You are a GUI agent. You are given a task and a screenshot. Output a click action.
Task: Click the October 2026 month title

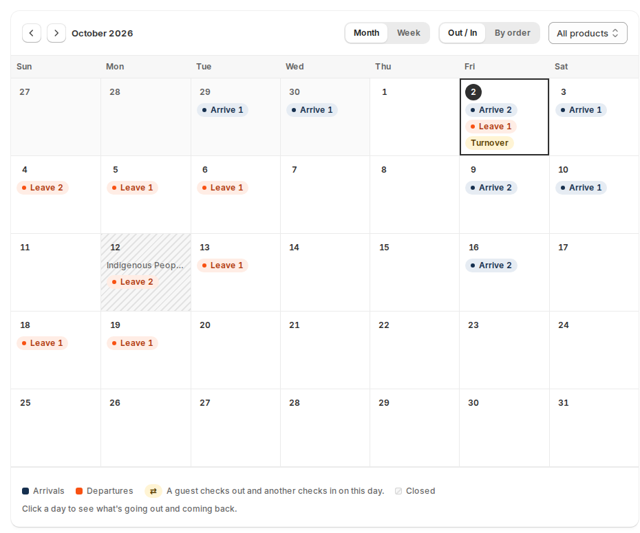[102, 34]
